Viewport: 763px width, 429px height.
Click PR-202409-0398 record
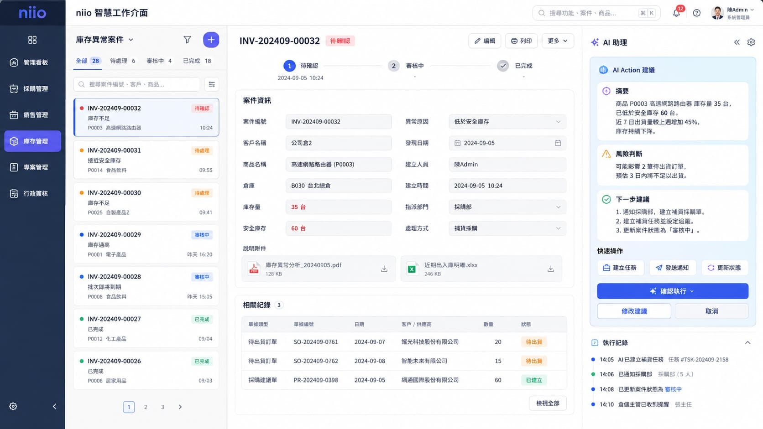[x=404, y=380]
